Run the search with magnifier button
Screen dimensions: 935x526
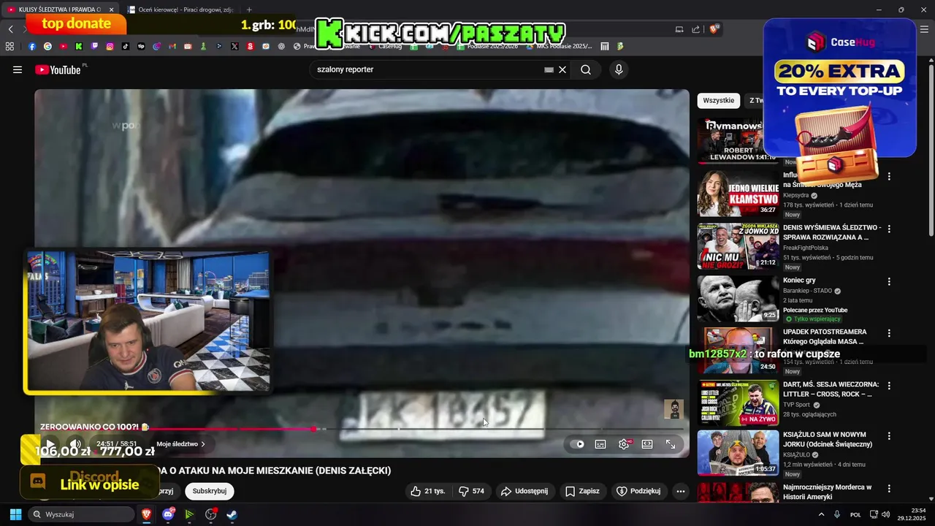pyautogui.click(x=586, y=69)
